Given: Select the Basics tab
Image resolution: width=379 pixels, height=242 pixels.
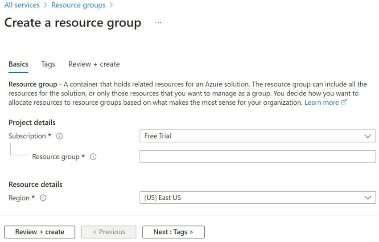Looking at the screenshot, I should click(x=18, y=64).
